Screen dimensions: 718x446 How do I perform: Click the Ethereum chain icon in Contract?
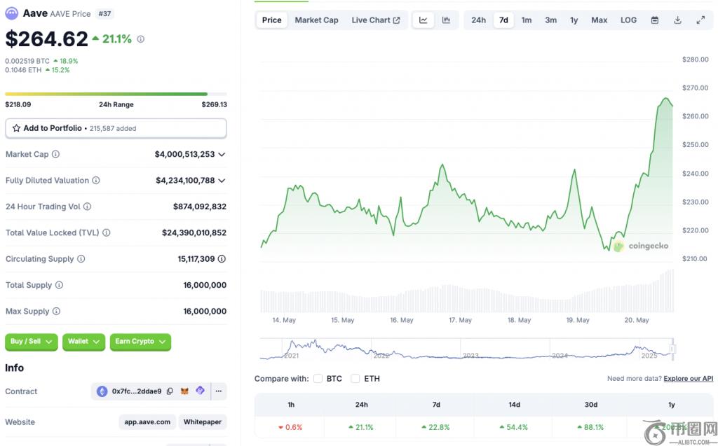[102, 391]
